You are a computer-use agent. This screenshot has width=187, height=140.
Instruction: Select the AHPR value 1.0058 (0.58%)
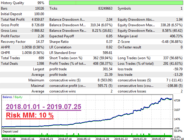33,47
